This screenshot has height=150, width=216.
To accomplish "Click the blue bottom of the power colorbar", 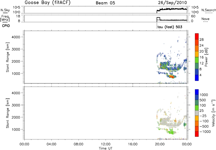I will tap(197, 78).
